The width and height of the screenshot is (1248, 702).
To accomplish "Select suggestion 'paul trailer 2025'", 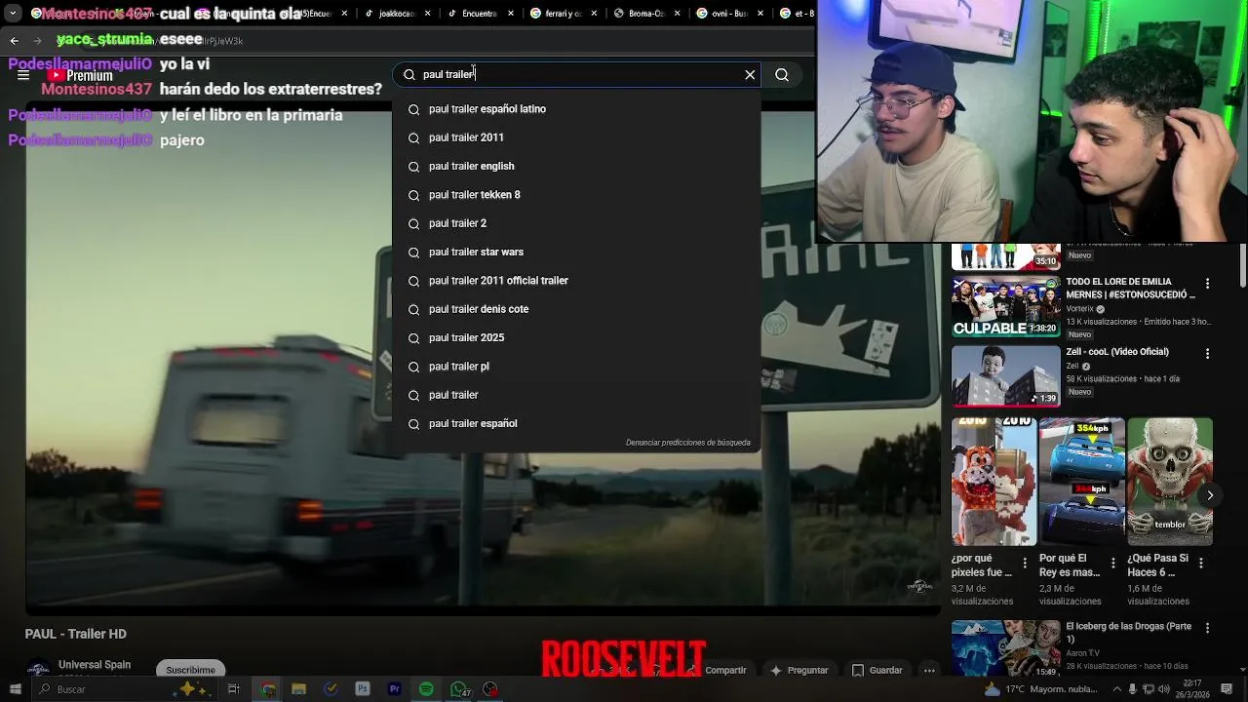I will point(576,337).
